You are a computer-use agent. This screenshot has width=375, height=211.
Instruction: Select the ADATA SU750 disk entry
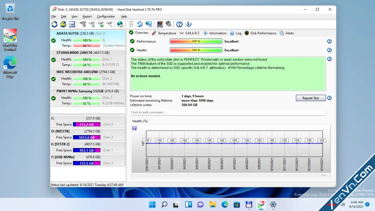[x=88, y=39]
